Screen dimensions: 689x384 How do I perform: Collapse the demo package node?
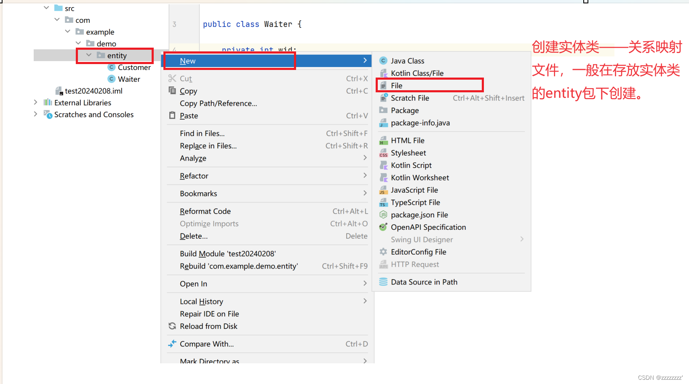[x=78, y=43]
